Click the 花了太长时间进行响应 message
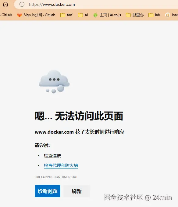 tap(100, 132)
